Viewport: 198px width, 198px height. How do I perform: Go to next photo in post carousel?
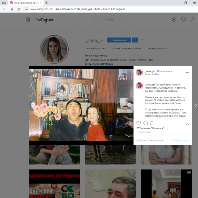129,105
